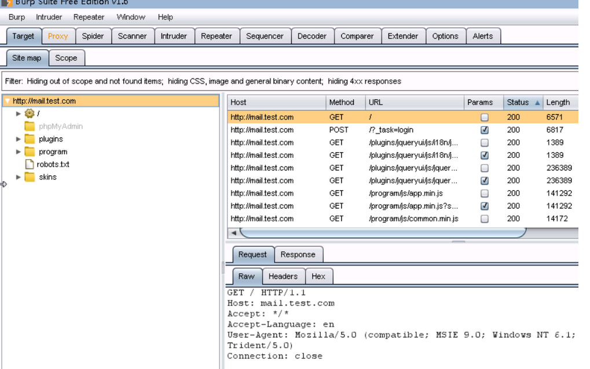Screen dimensions: 590x369
Task: Toggle Params checkbox for app.min.js?s... row
Action: click(485, 206)
